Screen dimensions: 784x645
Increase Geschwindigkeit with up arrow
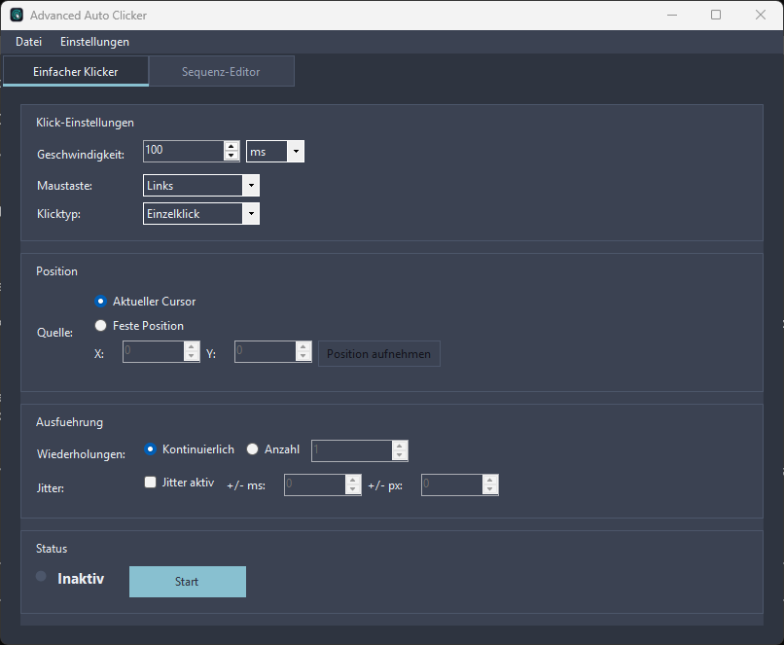point(231,147)
